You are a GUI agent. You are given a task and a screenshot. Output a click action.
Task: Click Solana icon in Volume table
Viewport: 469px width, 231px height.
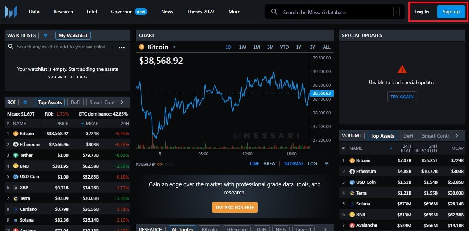[x=352, y=204]
